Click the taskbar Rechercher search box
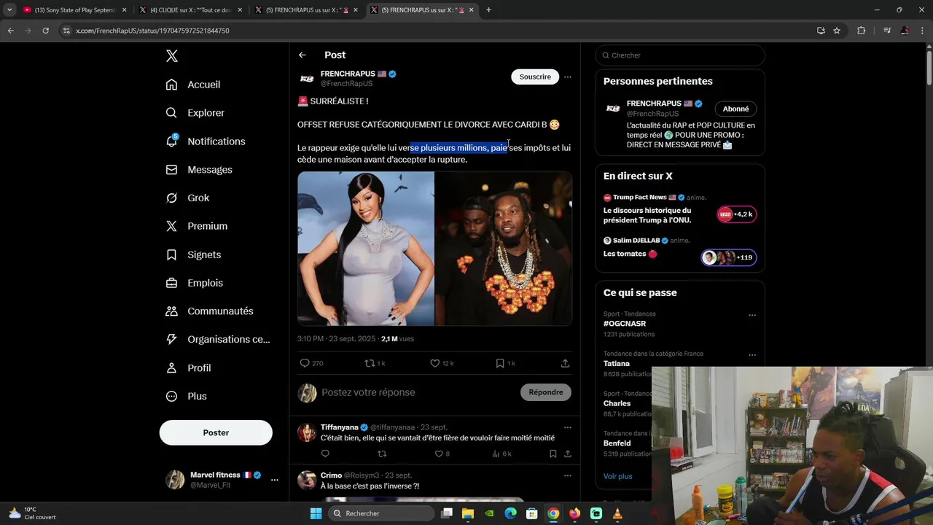 [x=380, y=513]
